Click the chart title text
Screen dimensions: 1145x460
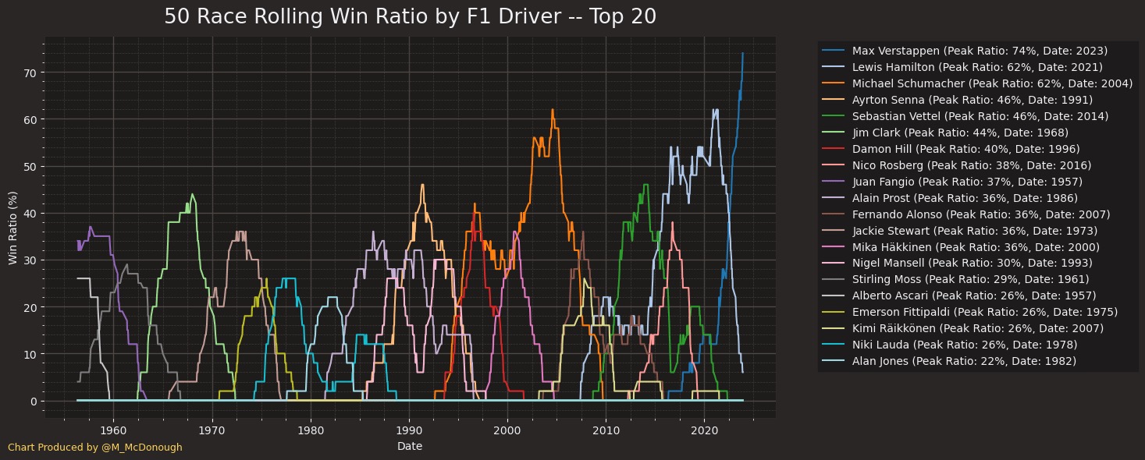(x=410, y=17)
